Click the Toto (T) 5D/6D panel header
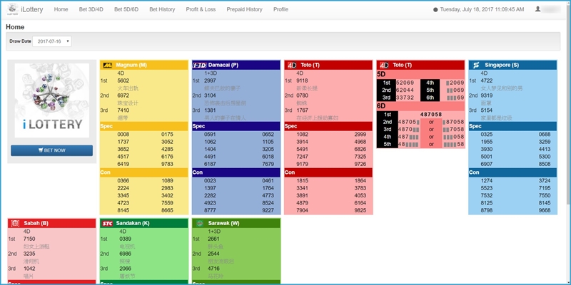The image size is (571, 285). tap(420, 65)
